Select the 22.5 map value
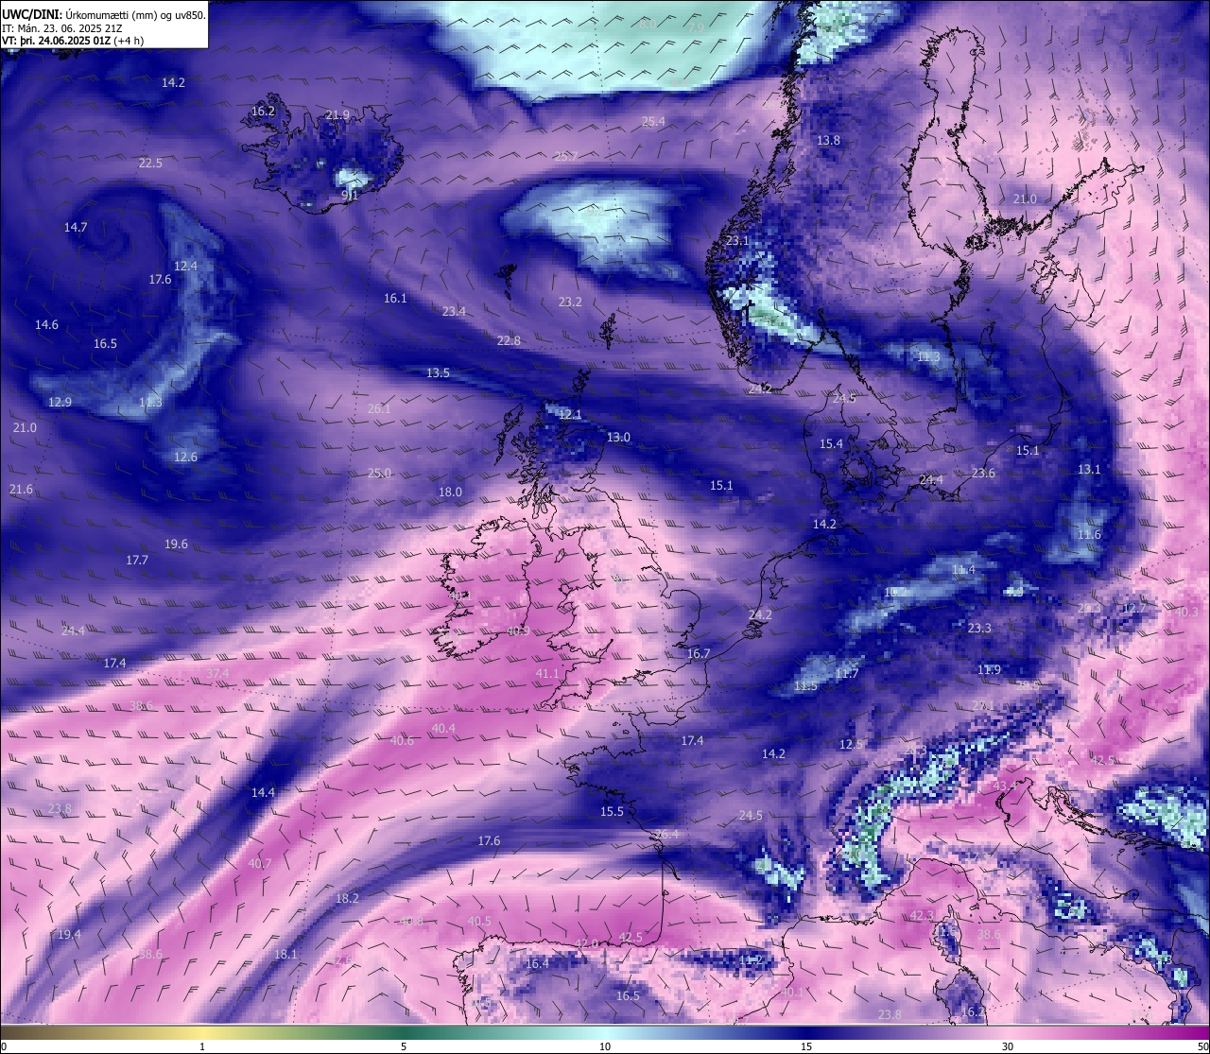Viewport: 1210px width, 1054px height. click(150, 164)
